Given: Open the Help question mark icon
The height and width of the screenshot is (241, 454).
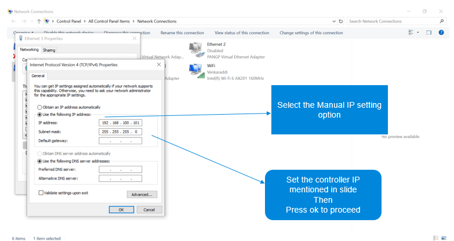Looking at the screenshot, I should pyautogui.click(x=441, y=32).
